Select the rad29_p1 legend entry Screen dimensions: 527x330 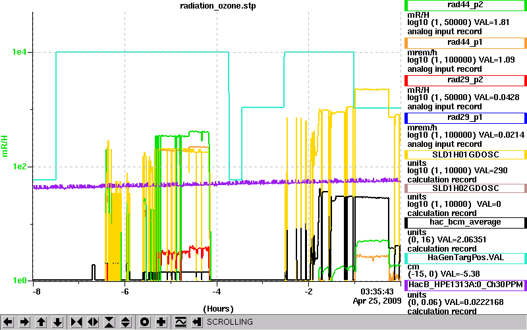tap(466, 118)
